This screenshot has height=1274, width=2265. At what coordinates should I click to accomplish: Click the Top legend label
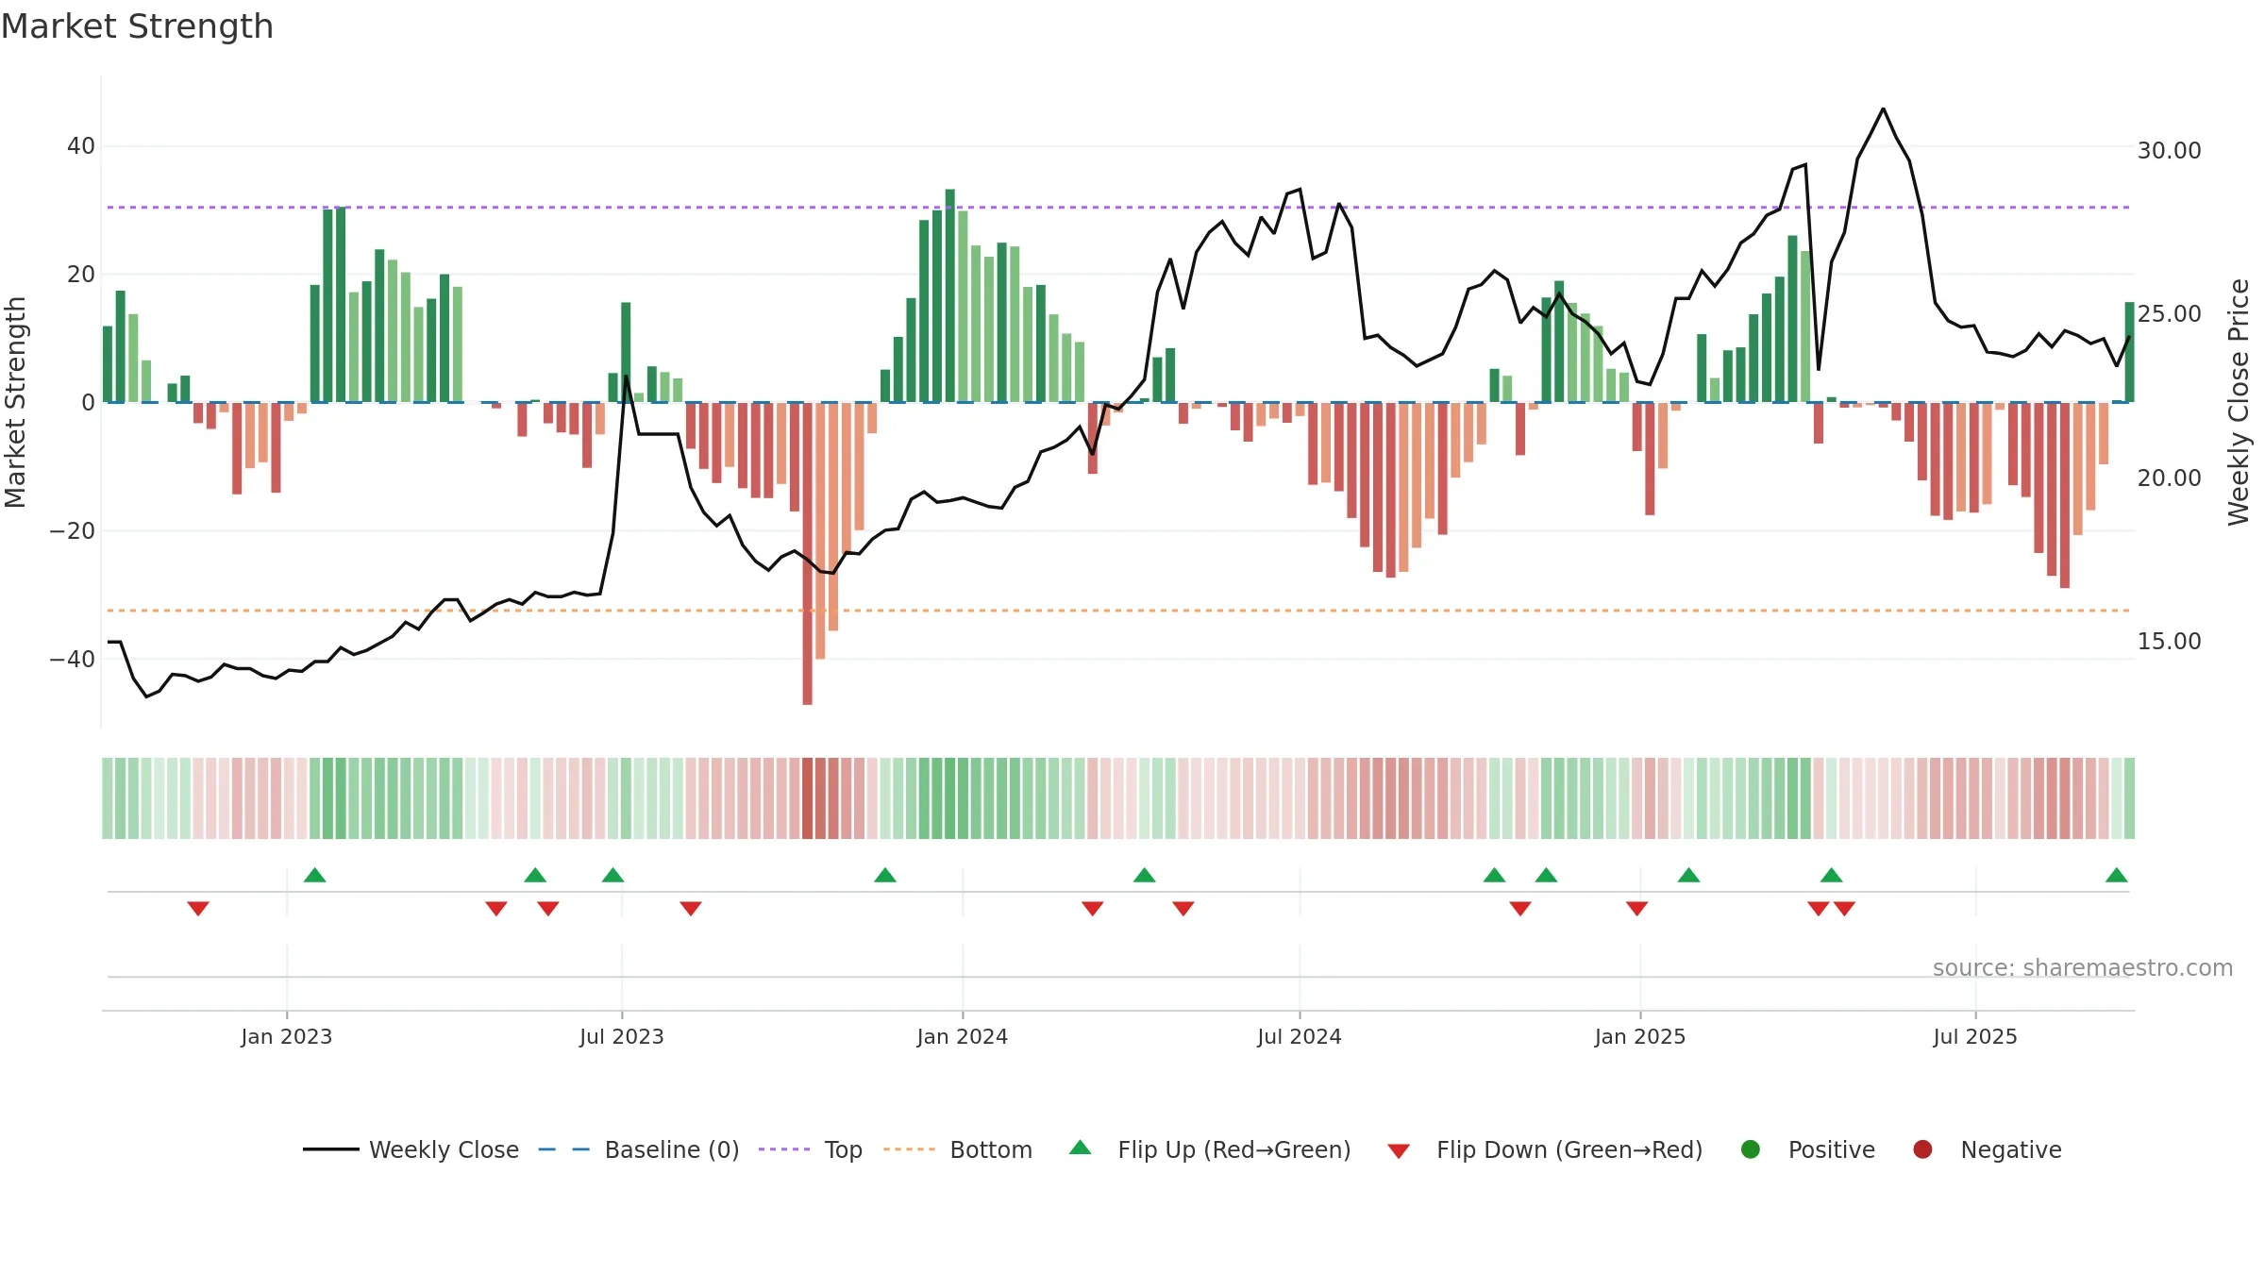pos(843,1149)
